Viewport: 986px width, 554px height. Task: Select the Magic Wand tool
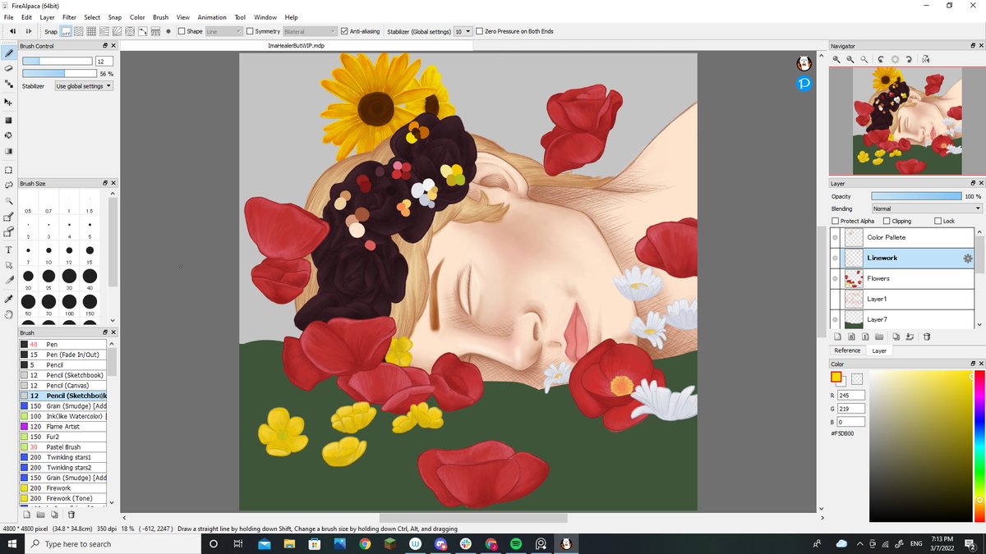[8, 201]
